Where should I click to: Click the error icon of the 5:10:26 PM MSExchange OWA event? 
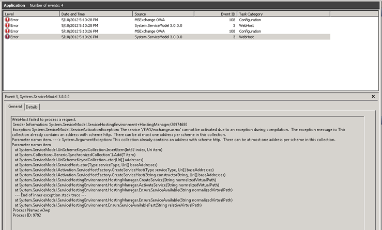tap(7, 31)
